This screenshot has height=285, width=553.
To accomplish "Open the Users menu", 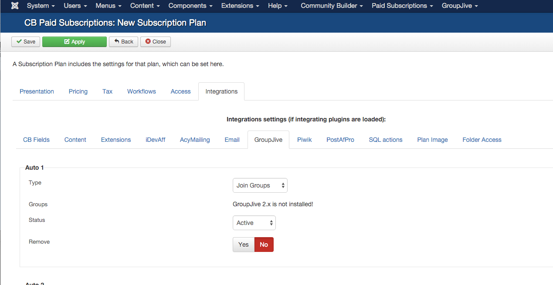I will click(75, 6).
